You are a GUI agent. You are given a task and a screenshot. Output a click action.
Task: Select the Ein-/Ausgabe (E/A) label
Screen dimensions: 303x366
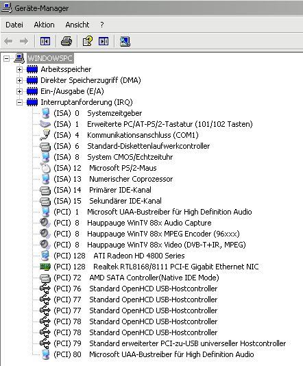pyautogui.click(x=72, y=91)
